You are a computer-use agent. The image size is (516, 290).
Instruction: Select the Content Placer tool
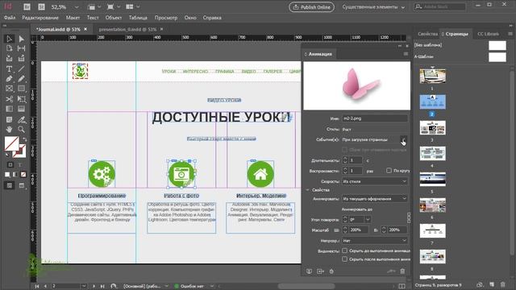click(x=22, y=59)
